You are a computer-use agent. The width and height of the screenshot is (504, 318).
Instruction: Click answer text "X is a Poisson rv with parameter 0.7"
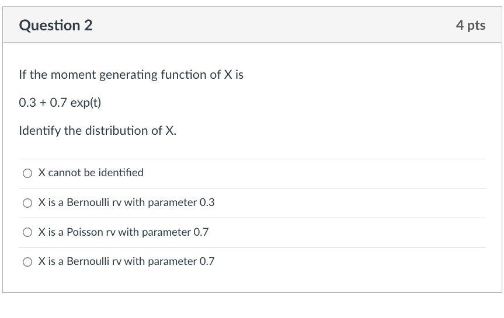(123, 232)
